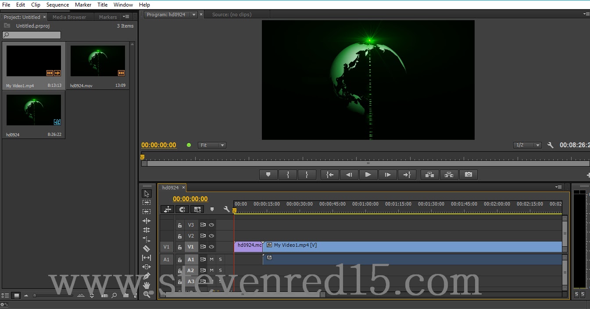
Task: Mute the A2 audio track
Action: tap(211, 270)
